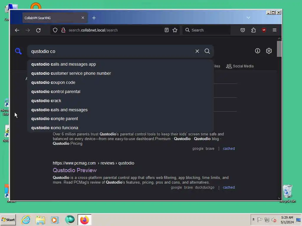This screenshot has height=226, width=302.
Task: Switch to Social Media category
Action: point(240,66)
